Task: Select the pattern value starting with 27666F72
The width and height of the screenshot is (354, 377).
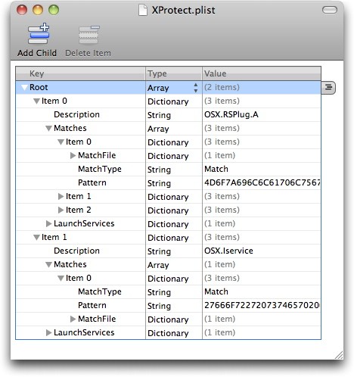Action: (262, 305)
